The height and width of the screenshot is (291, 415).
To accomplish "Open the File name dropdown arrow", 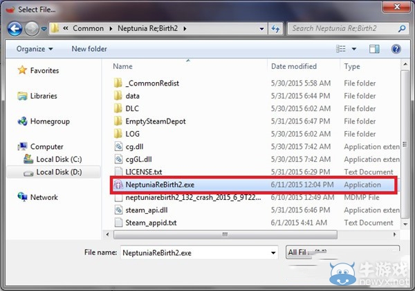I will coord(273,253).
